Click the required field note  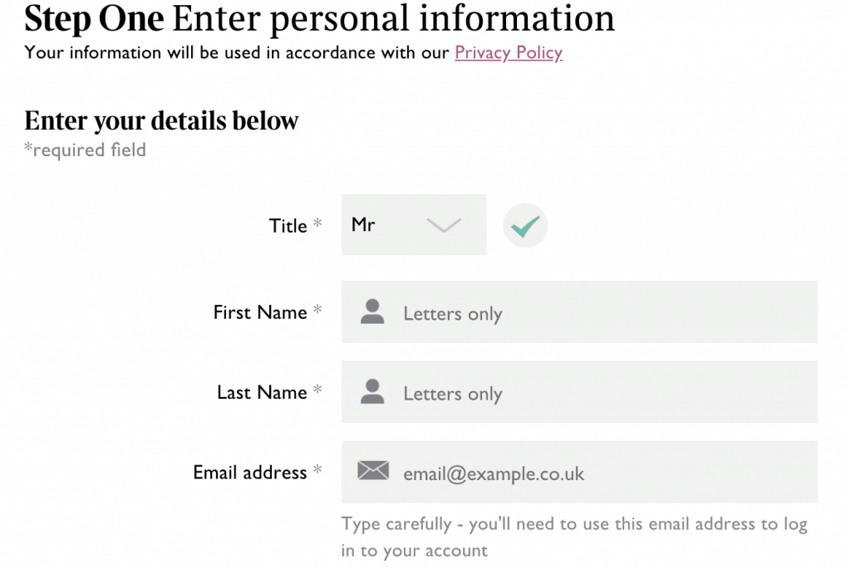coord(85,150)
